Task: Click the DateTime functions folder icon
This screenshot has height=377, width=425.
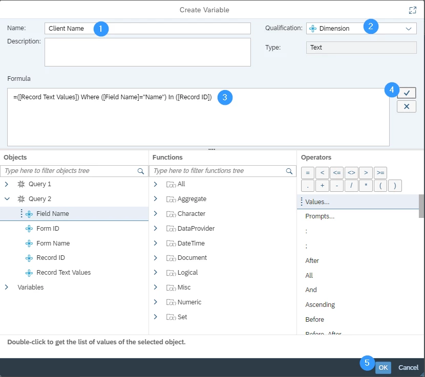Action: pyautogui.click(x=171, y=243)
